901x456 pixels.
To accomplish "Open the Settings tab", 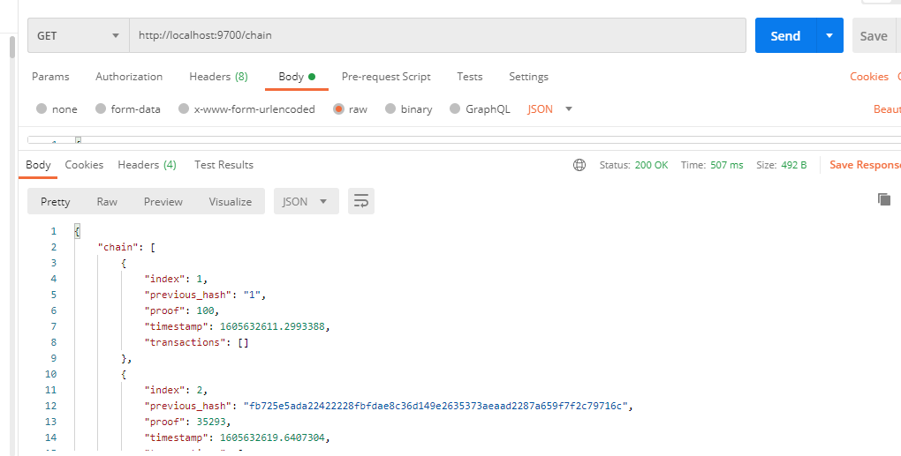I will [x=528, y=77].
